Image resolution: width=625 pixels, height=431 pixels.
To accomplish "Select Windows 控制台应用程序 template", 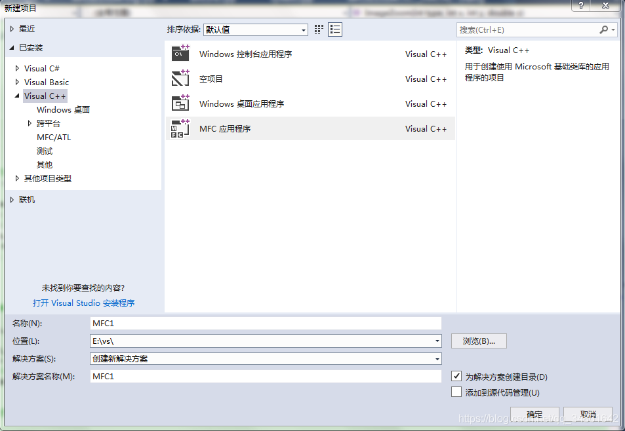I will pos(310,54).
